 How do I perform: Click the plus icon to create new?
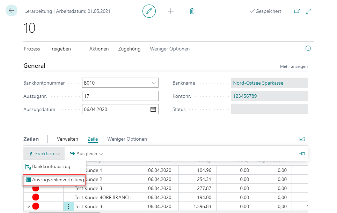pyautogui.click(x=171, y=11)
